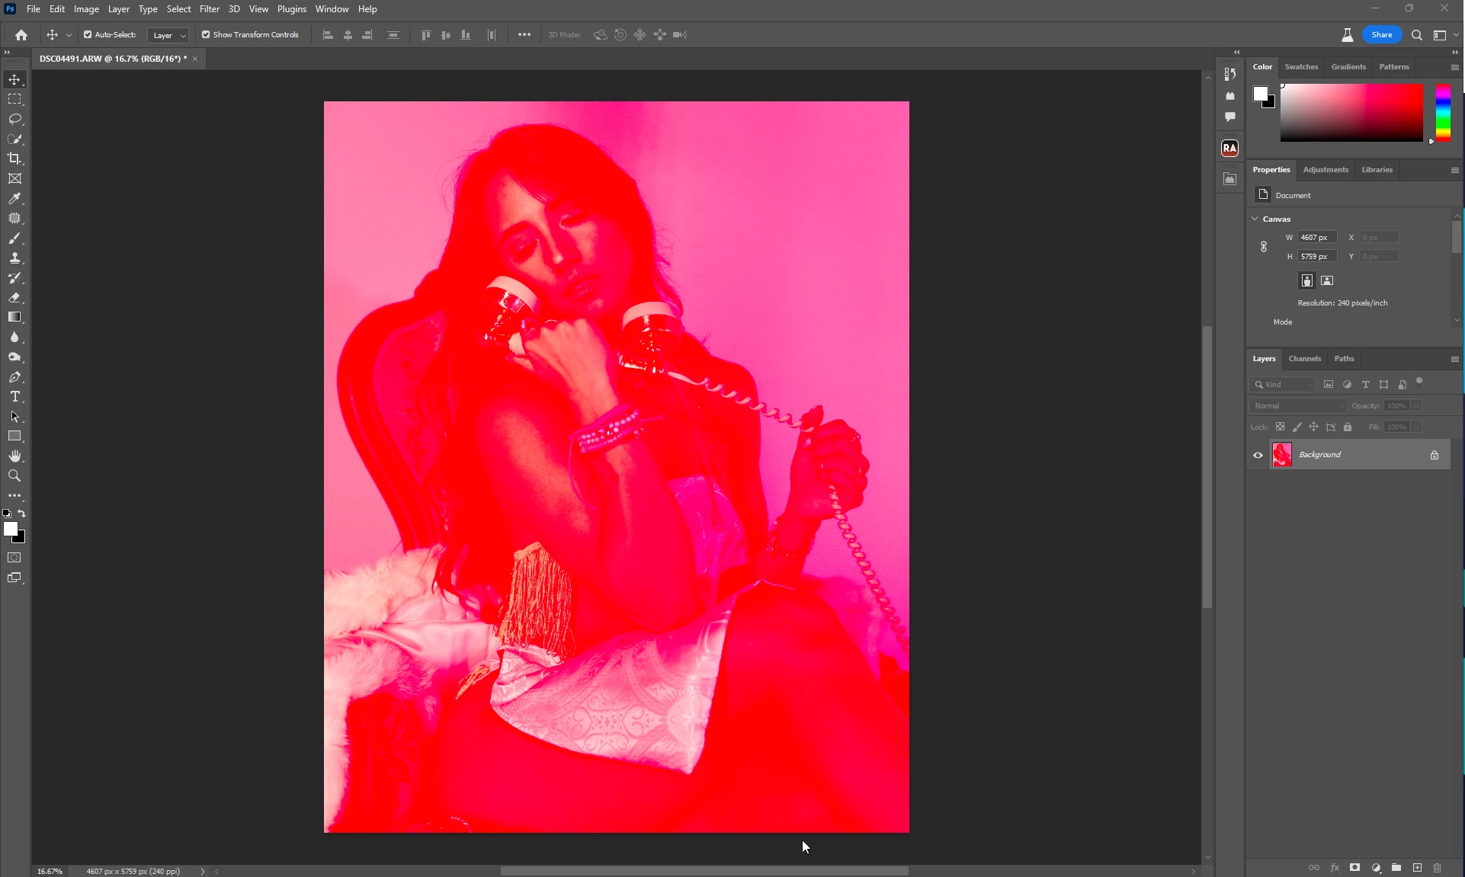Uncheck Auto-Select checkbox
Image resolution: width=1465 pixels, height=877 pixels.
point(88,34)
